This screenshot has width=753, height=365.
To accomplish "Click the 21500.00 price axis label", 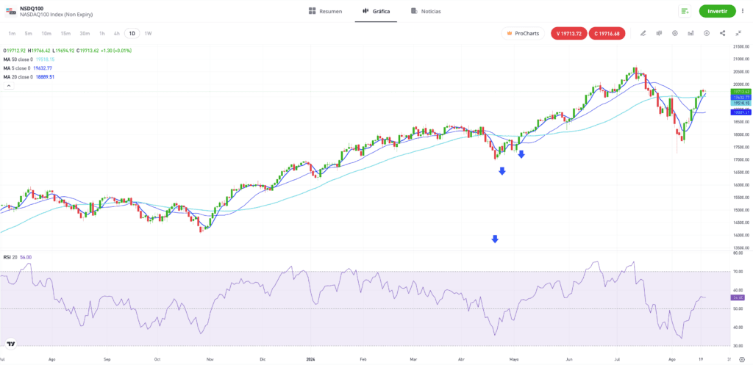I will 741,46.
